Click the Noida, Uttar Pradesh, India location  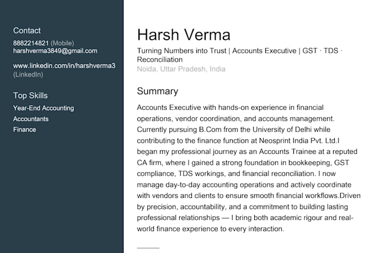[x=181, y=69]
